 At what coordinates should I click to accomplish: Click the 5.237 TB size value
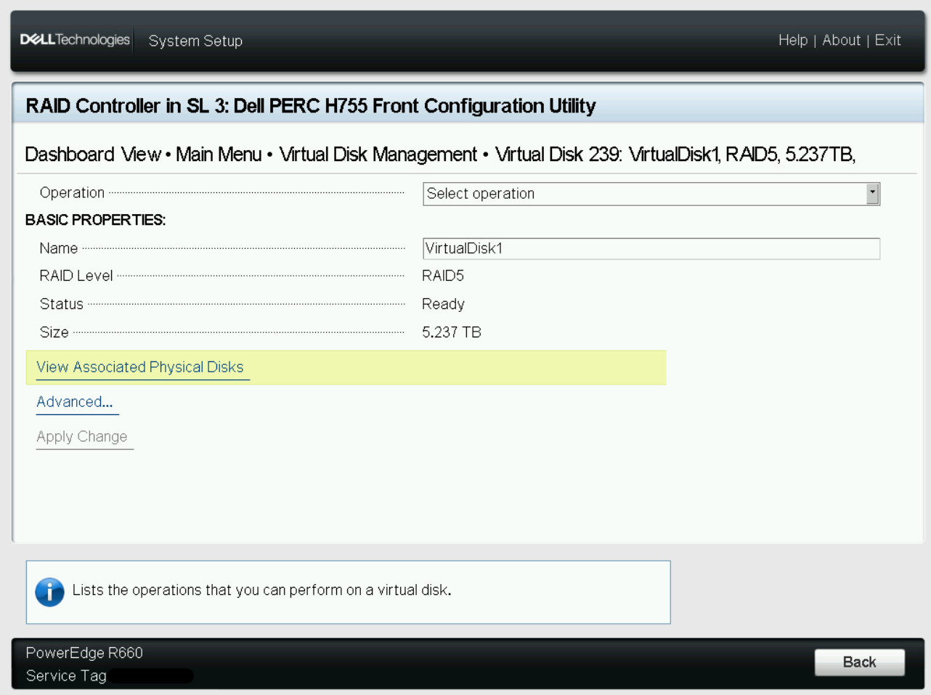(x=452, y=332)
